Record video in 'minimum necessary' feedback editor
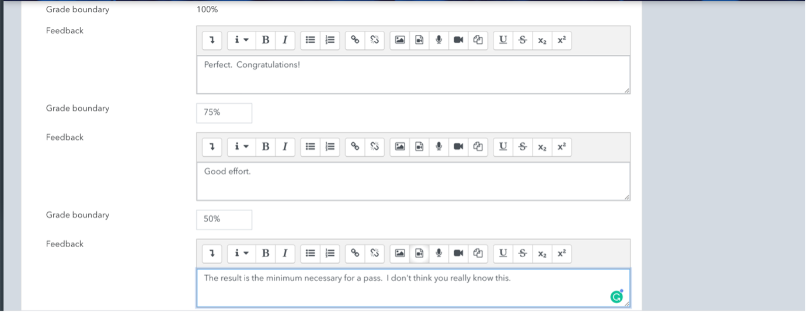The image size is (808, 313). 458,254
